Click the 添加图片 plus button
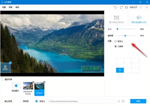The width and height of the screenshot is (150, 105). [x=16, y=86]
